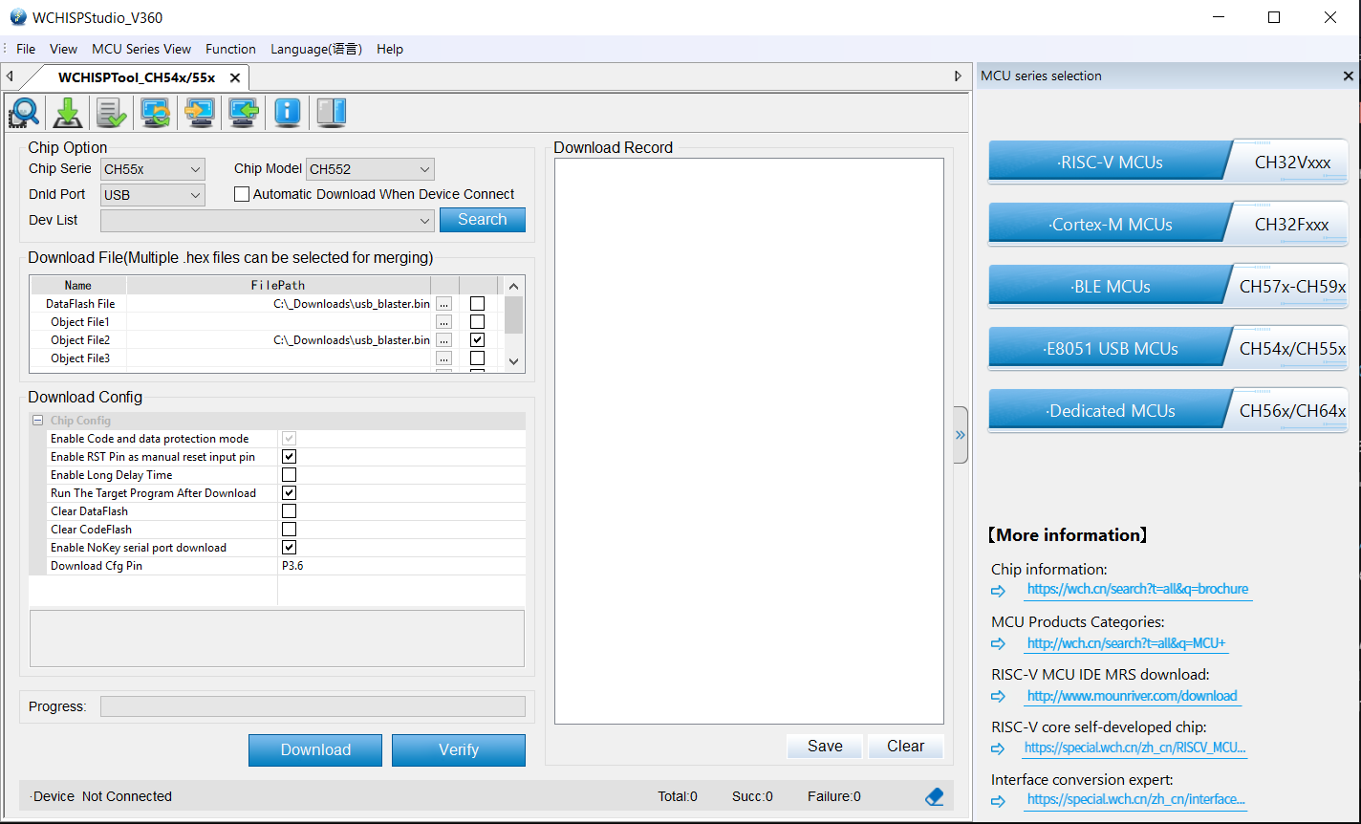Select RISC-V MCUs CH32Vxxx series
The width and height of the screenshot is (1361, 824).
(1168, 162)
